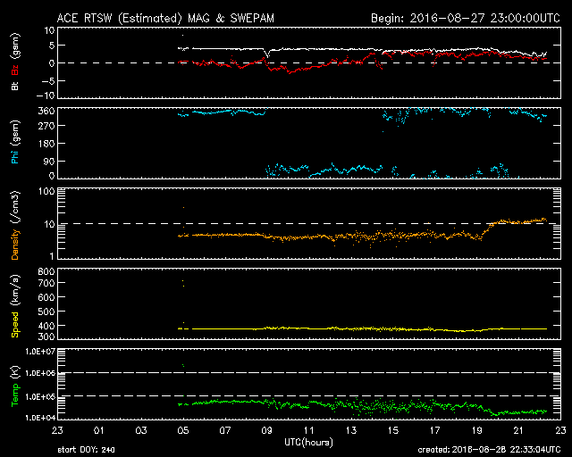Click the green 'Temp' axis label
Image resolution: width=572 pixels, height=457 pixels.
(15, 395)
